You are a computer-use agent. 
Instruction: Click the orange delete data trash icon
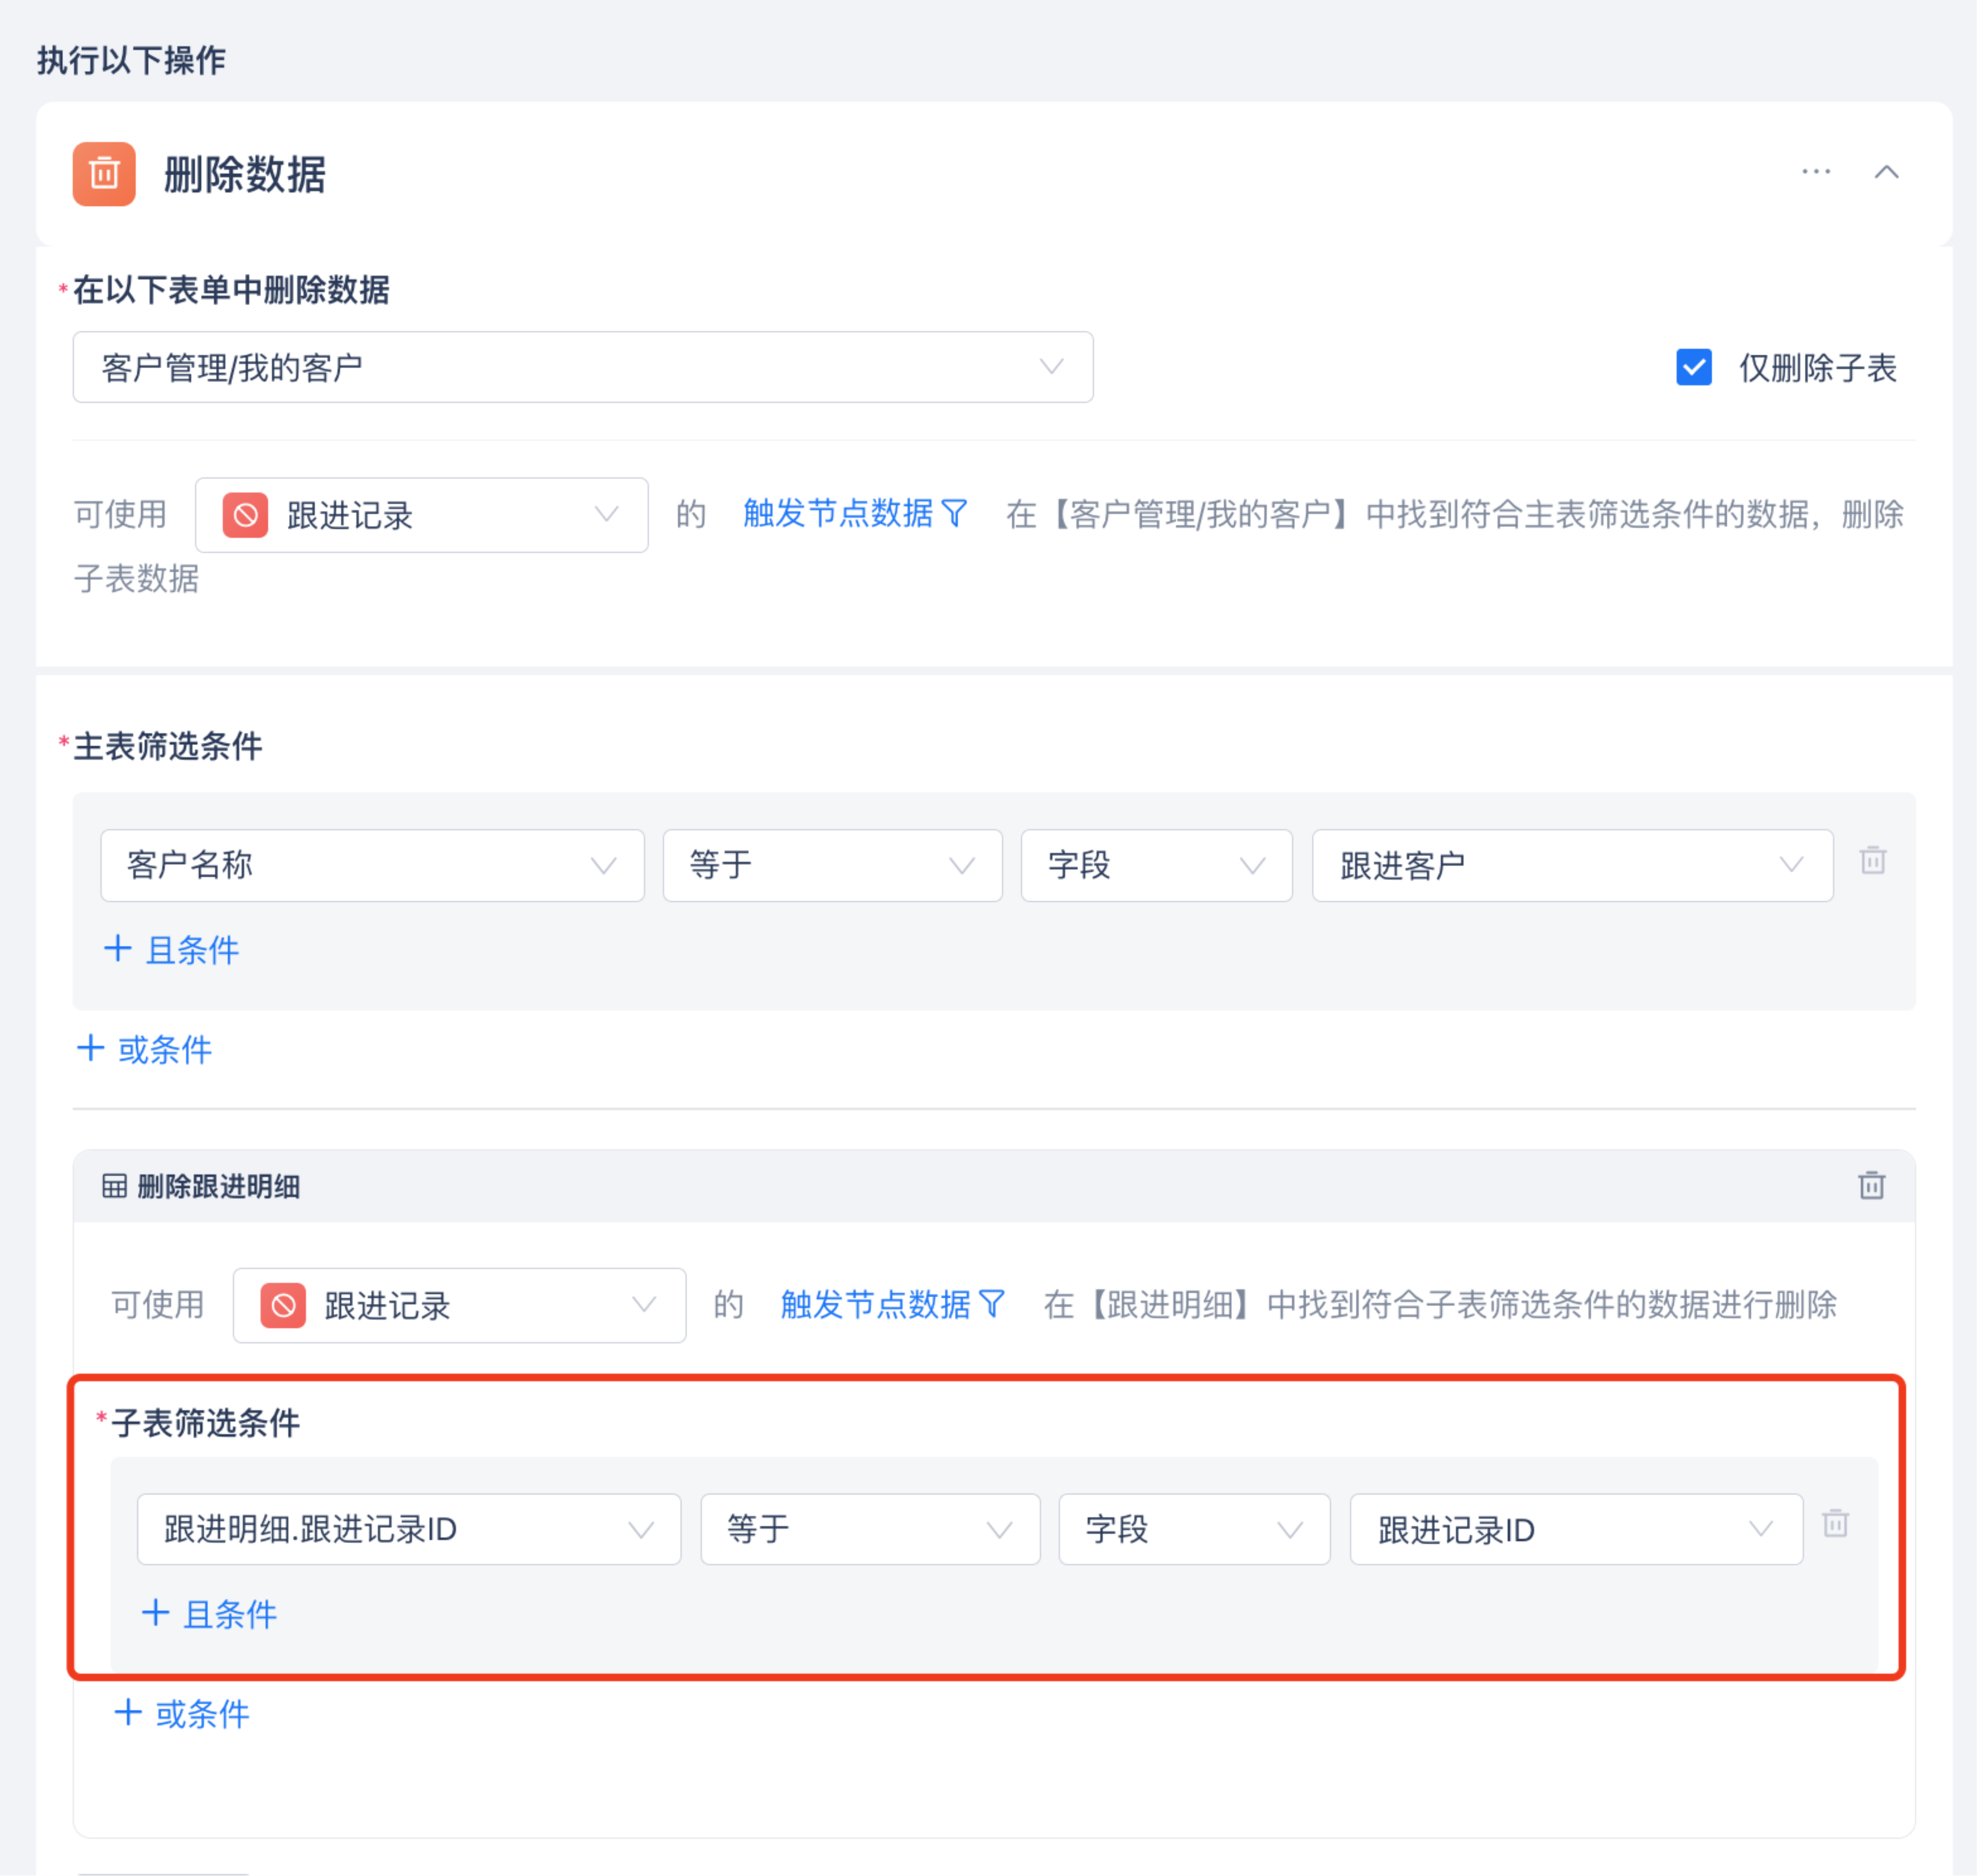(104, 174)
